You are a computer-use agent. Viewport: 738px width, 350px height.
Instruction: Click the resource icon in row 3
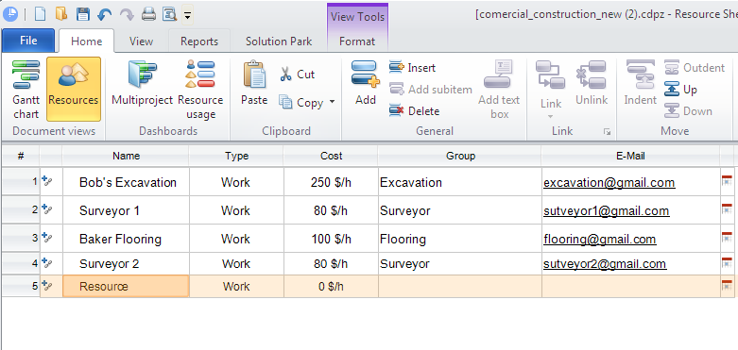tap(47, 237)
